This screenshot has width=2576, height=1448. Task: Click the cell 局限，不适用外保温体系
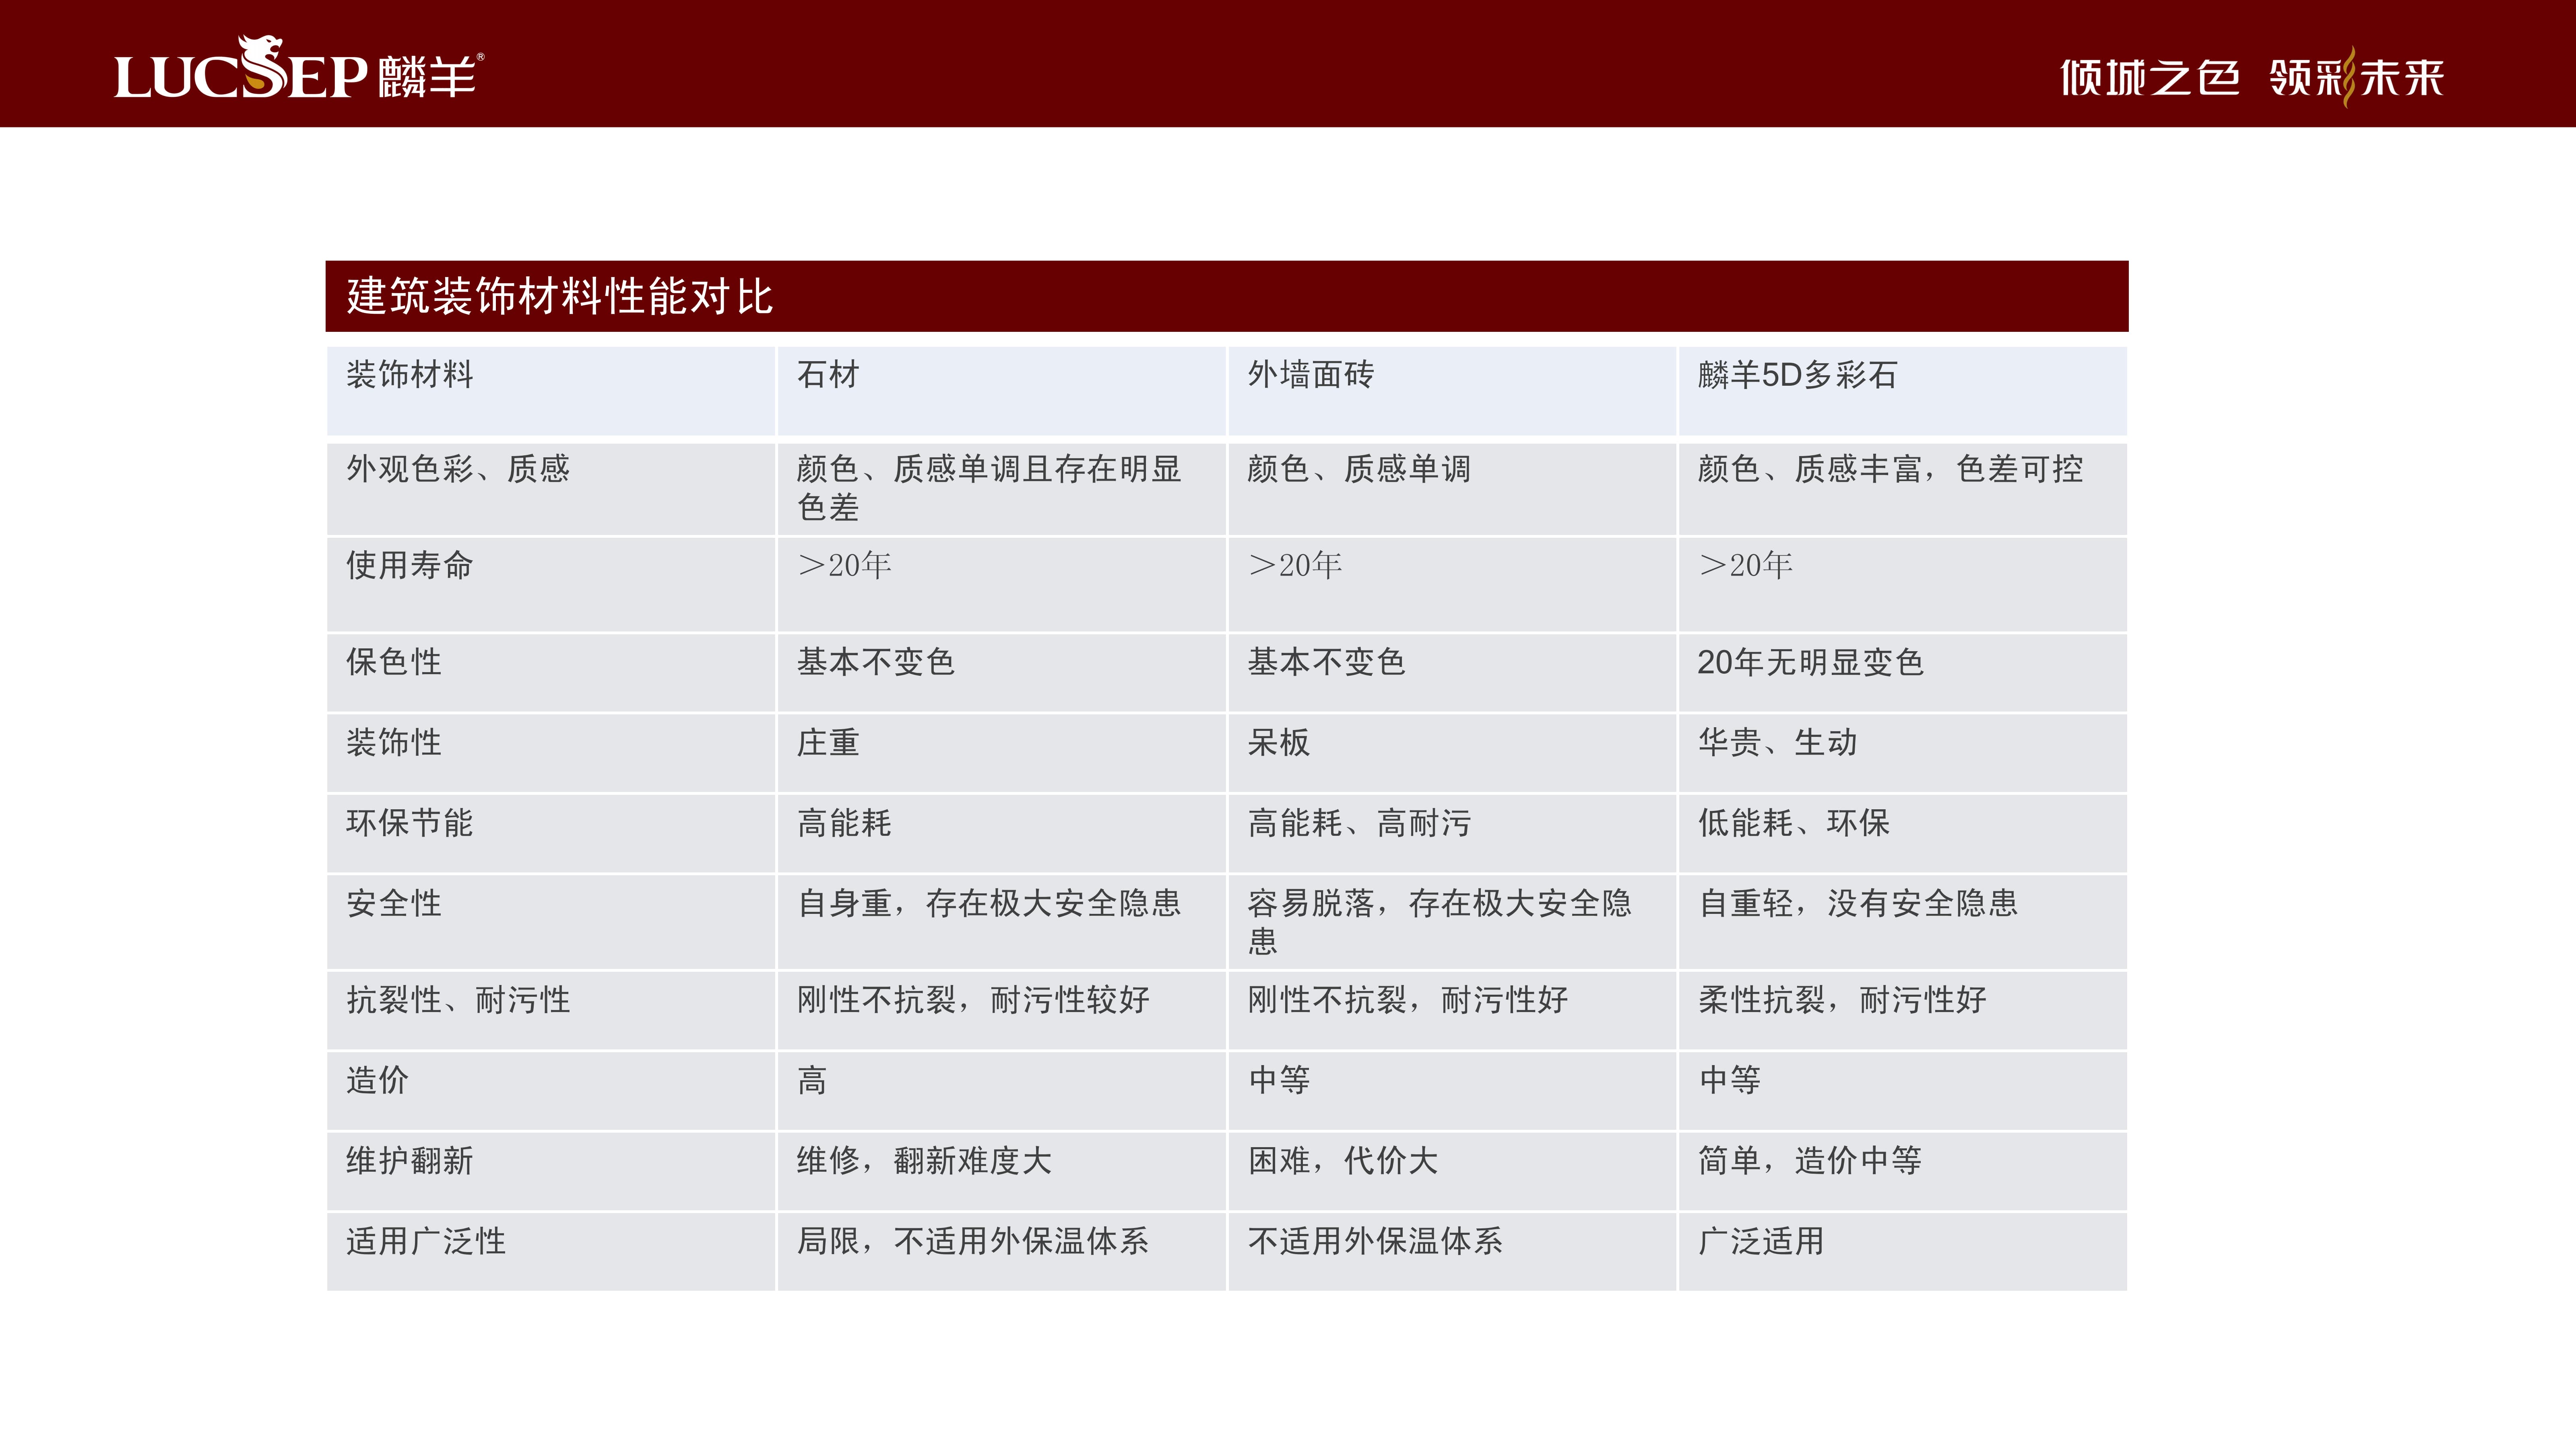(x=973, y=1241)
